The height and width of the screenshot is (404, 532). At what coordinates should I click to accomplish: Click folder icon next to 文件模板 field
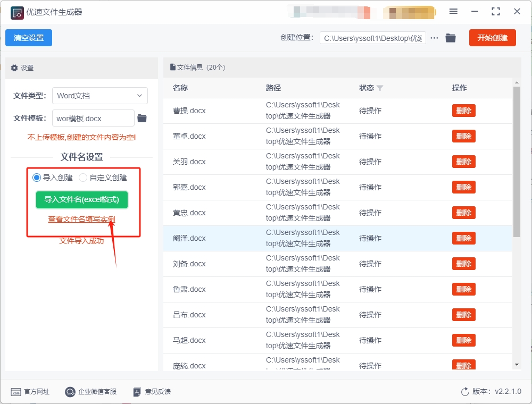[142, 118]
